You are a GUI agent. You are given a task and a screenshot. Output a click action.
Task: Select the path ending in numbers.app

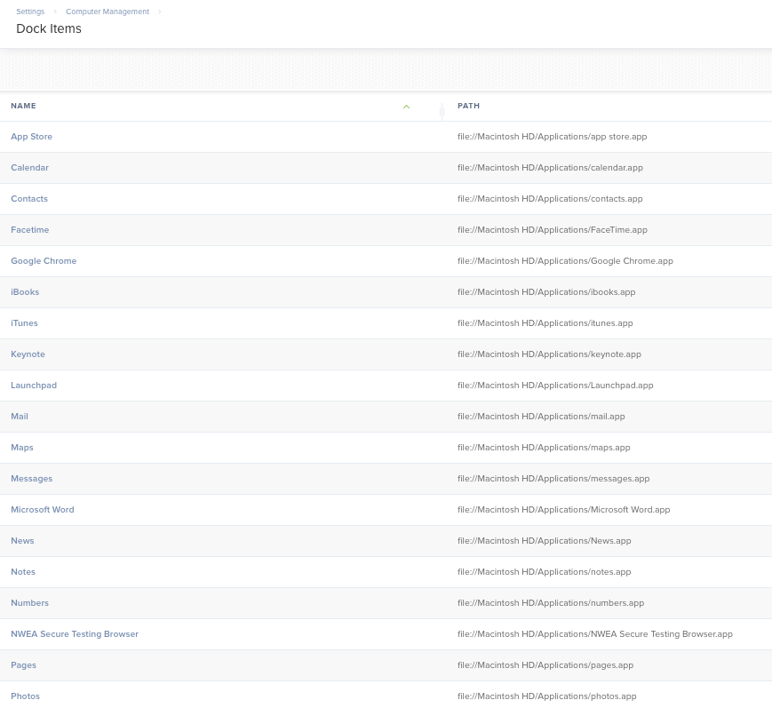tap(551, 602)
